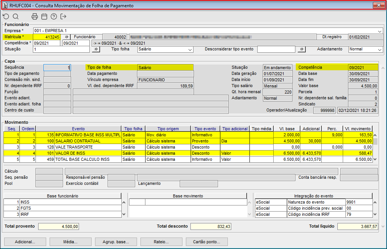Click the printer icon in toolbar
This screenshot has width=387, height=249.
click(x=35, y=16)
